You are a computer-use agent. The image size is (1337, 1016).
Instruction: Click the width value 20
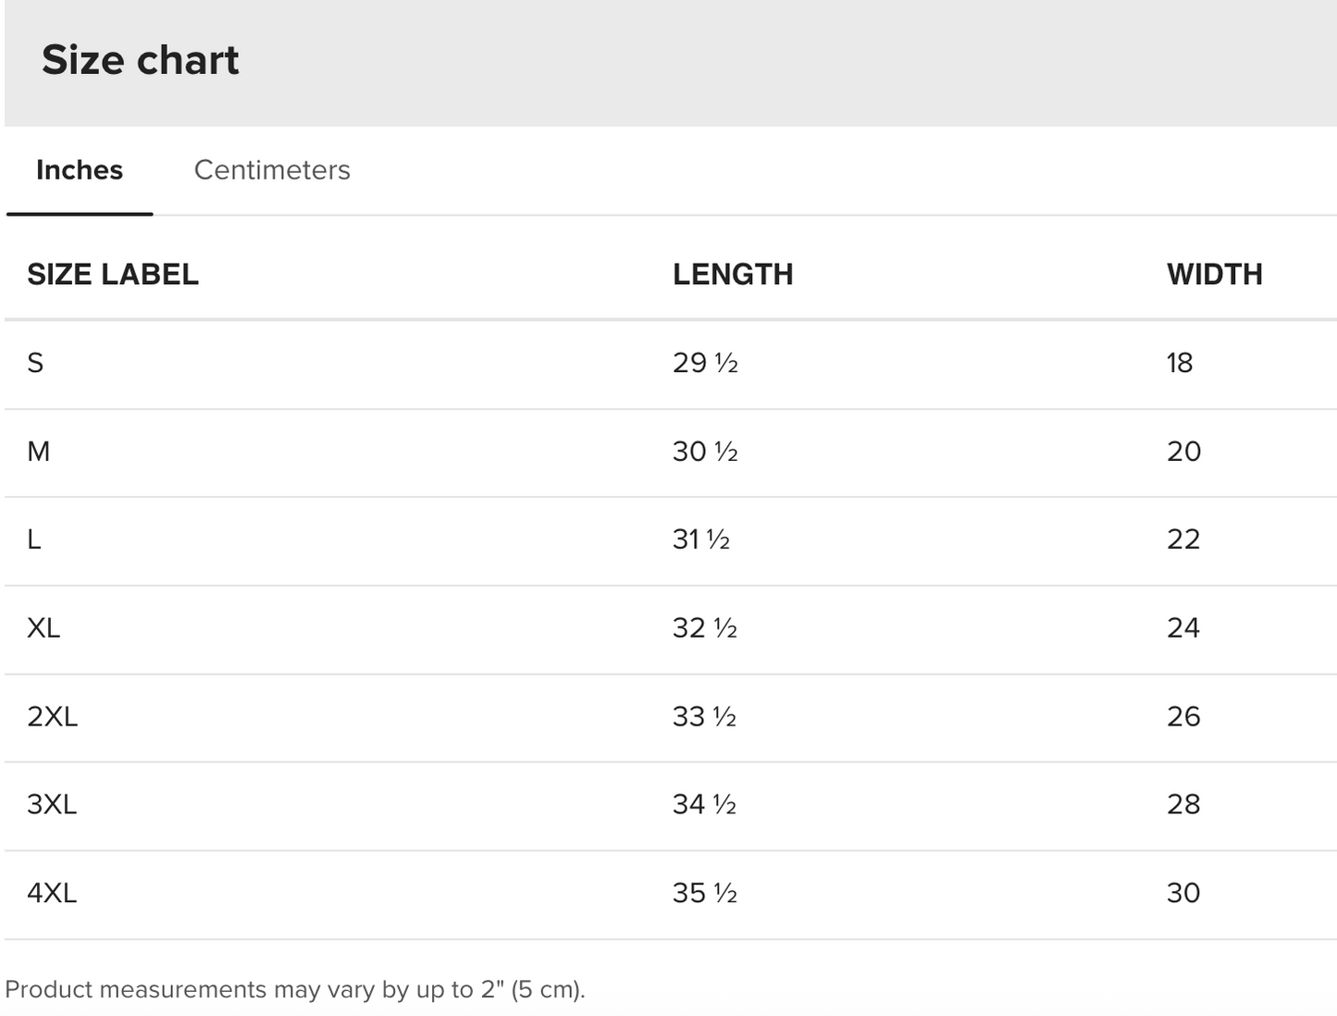coord(1183,452)
